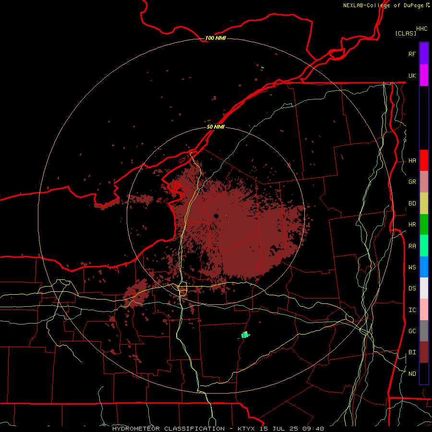Pick the dark green HR color swatch
The image size is (432, 432).
click(424, 225)
